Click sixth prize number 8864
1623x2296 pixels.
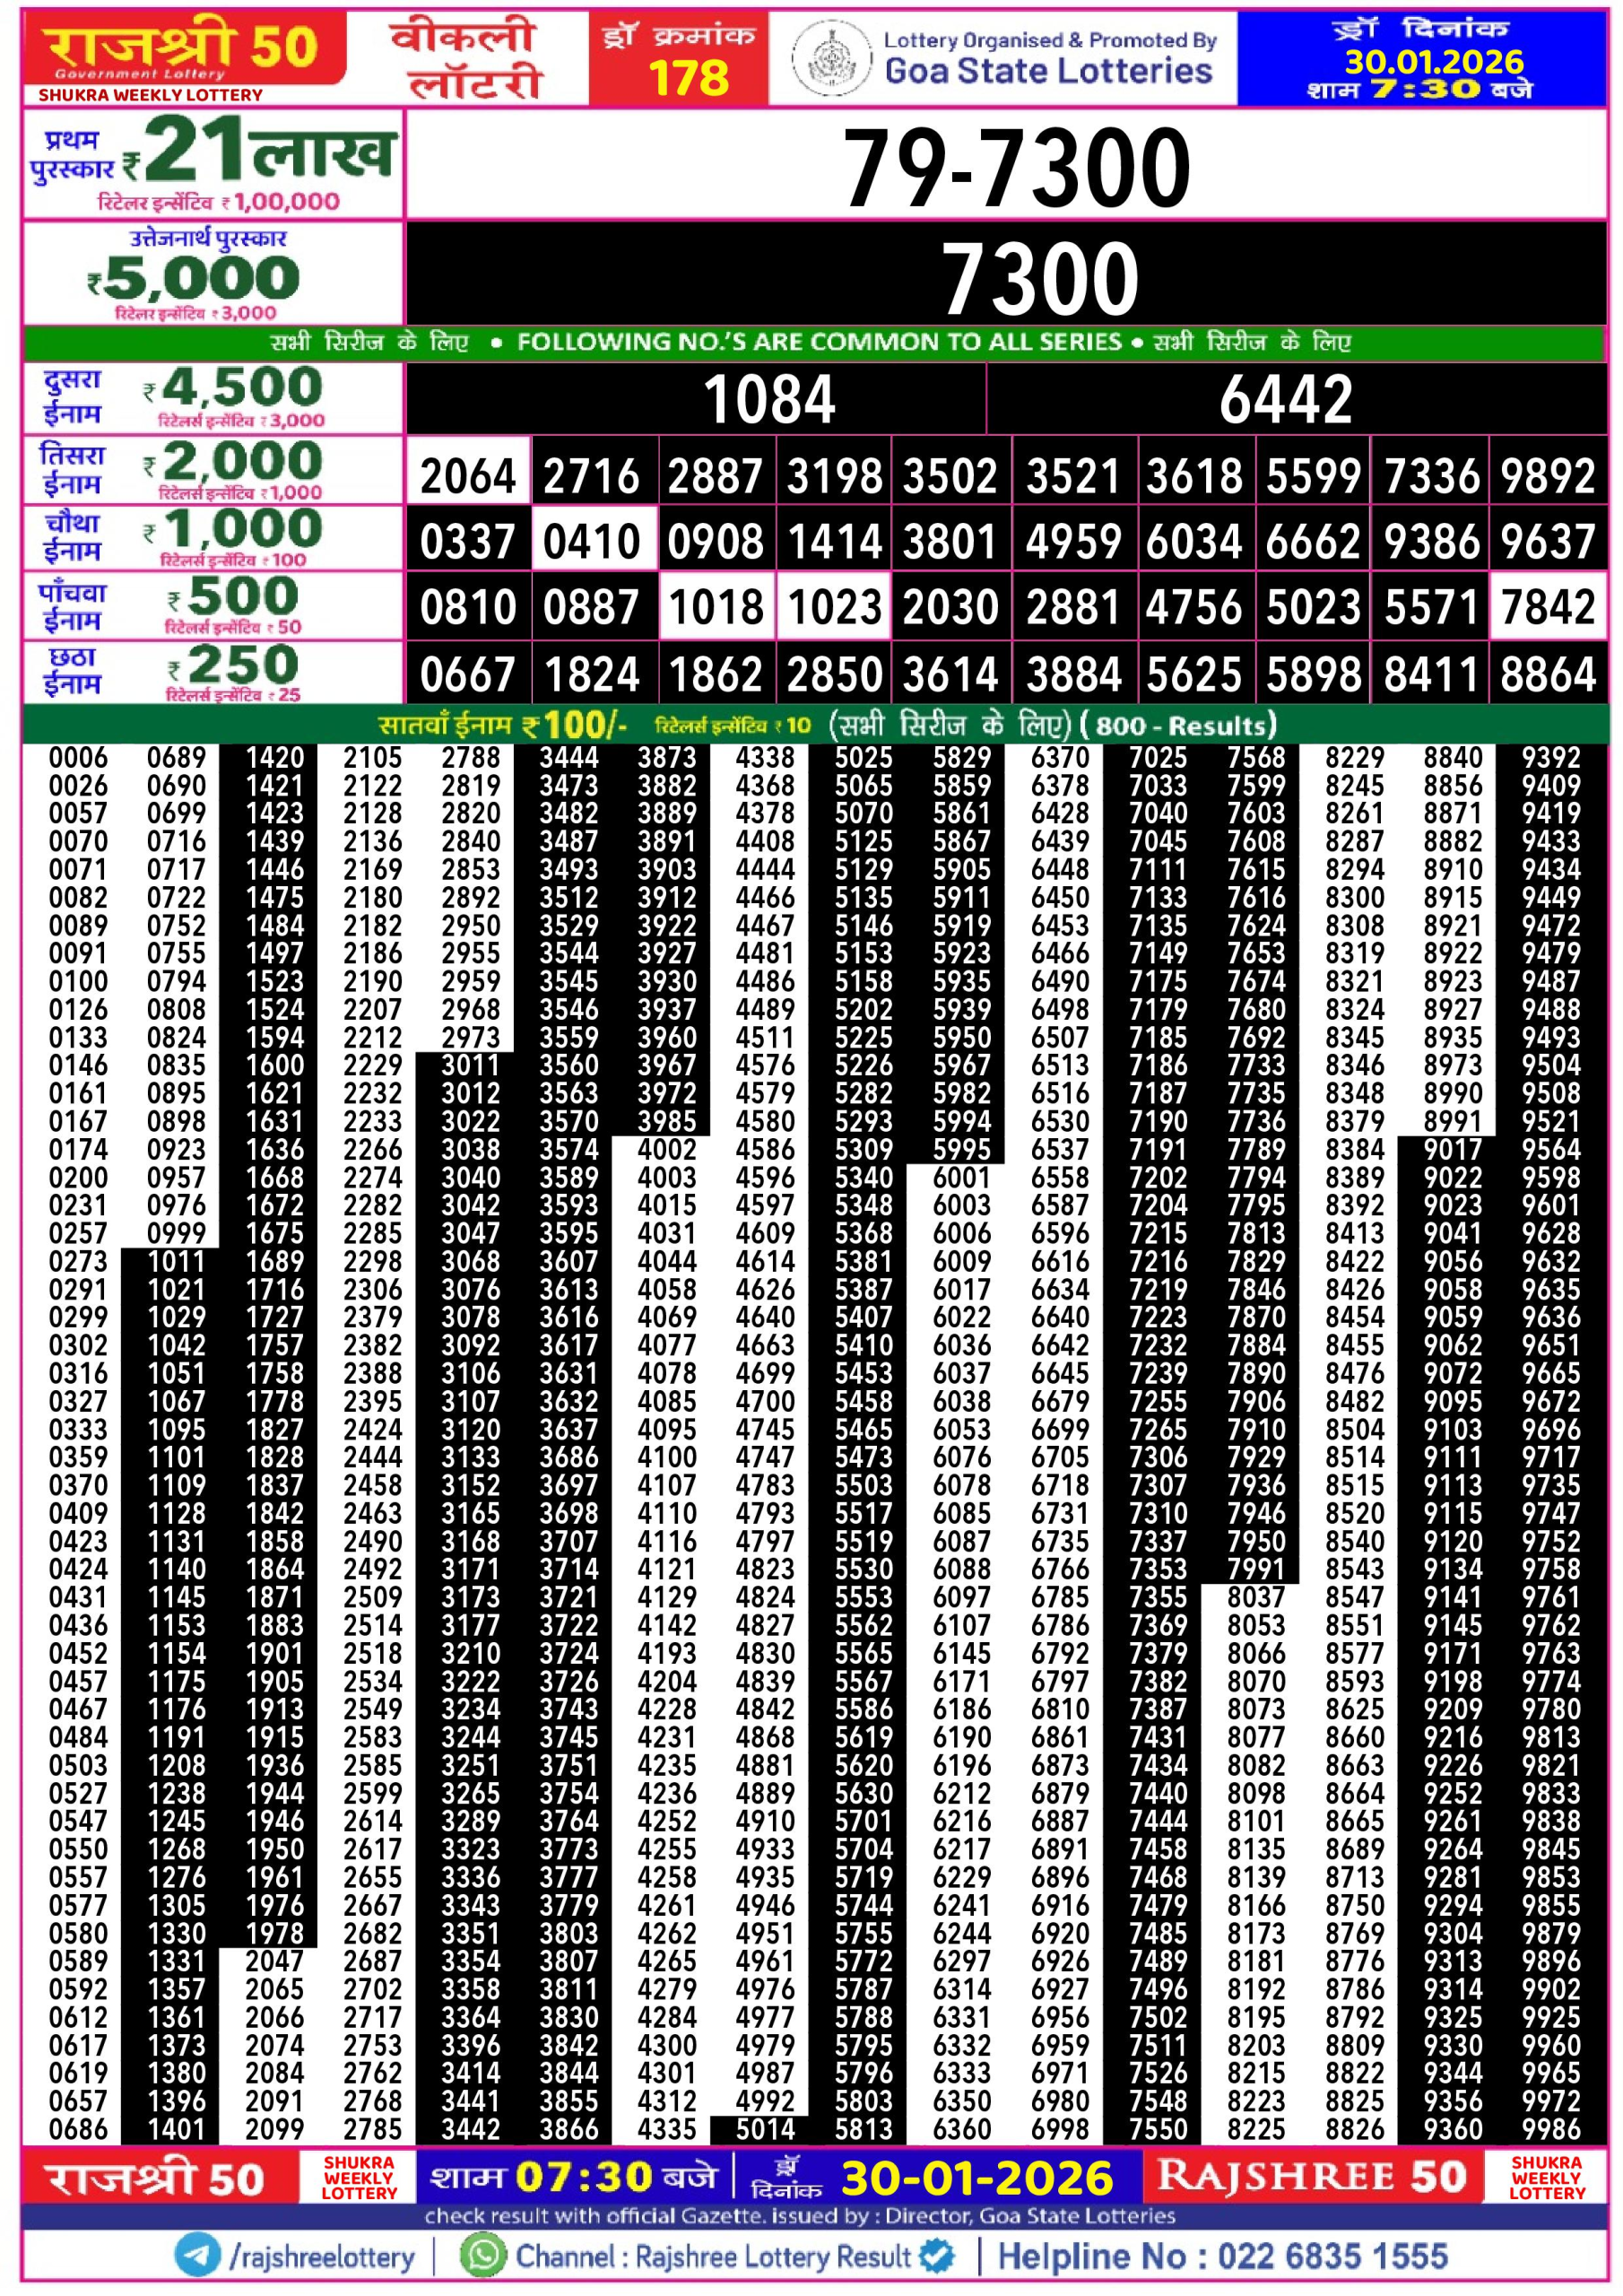pos(1547,674)
